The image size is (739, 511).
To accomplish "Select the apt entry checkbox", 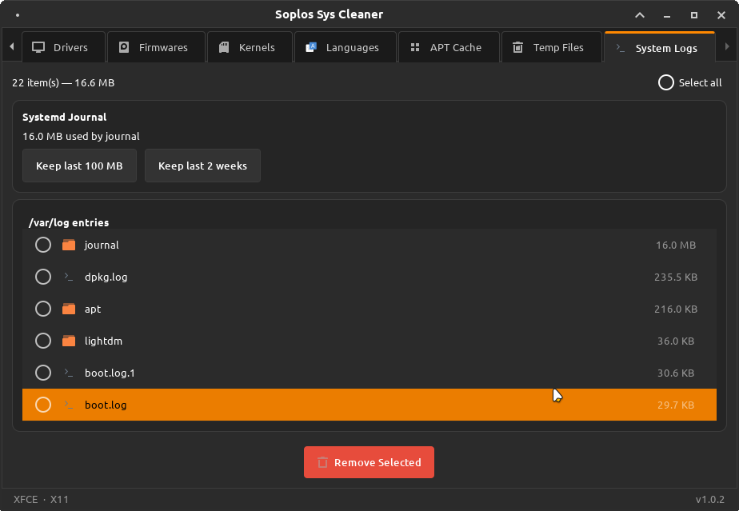I will (x=43, y=309).
